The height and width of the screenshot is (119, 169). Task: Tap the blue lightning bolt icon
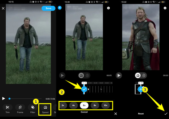[x=60, y=8]
